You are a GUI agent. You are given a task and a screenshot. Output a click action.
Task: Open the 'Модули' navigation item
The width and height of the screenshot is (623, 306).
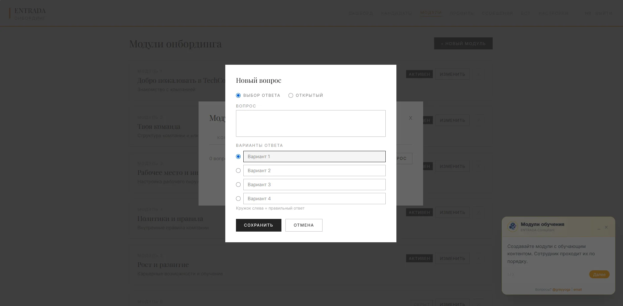click(x=431, y=13)
